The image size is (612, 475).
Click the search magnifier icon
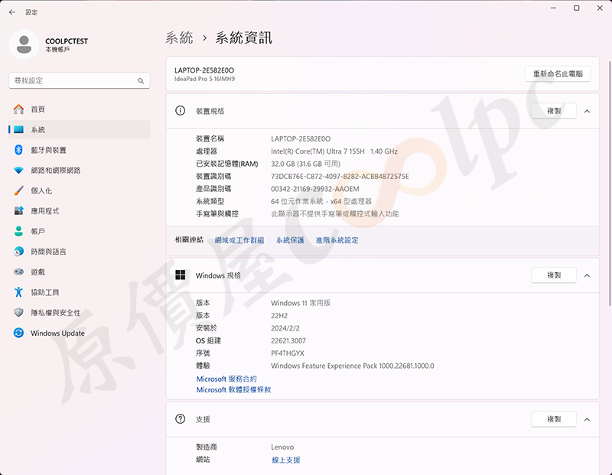tap(141, 81)
